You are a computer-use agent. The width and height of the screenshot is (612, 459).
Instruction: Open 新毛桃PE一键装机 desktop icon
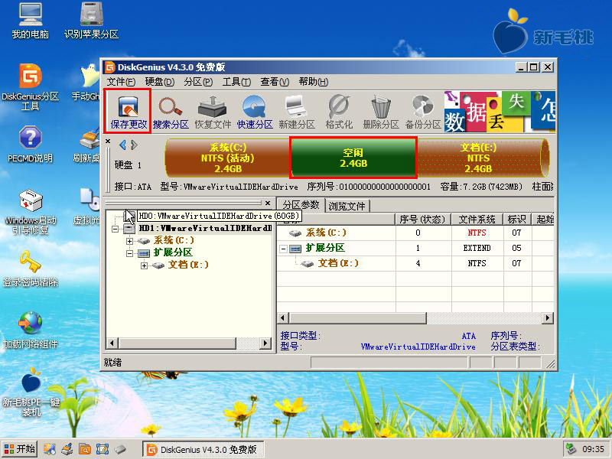coord(31,393)
